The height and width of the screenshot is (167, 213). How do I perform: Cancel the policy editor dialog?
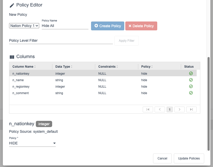[162, 158]
